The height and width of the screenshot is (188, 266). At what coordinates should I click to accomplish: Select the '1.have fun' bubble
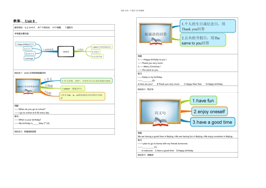pyautogui.click(x=203, y=100)
